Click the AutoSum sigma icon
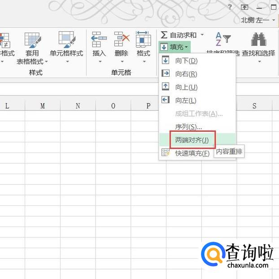279x279 pixels. pyautogui.click(x=164, y=35)
